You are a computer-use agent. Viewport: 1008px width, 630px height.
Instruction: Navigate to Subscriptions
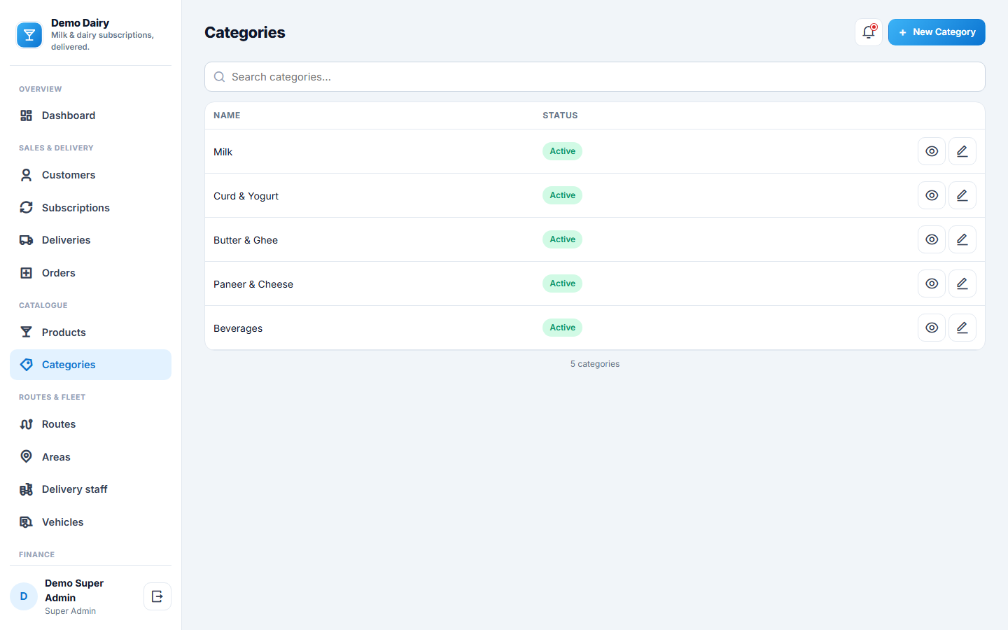[90, 208]
